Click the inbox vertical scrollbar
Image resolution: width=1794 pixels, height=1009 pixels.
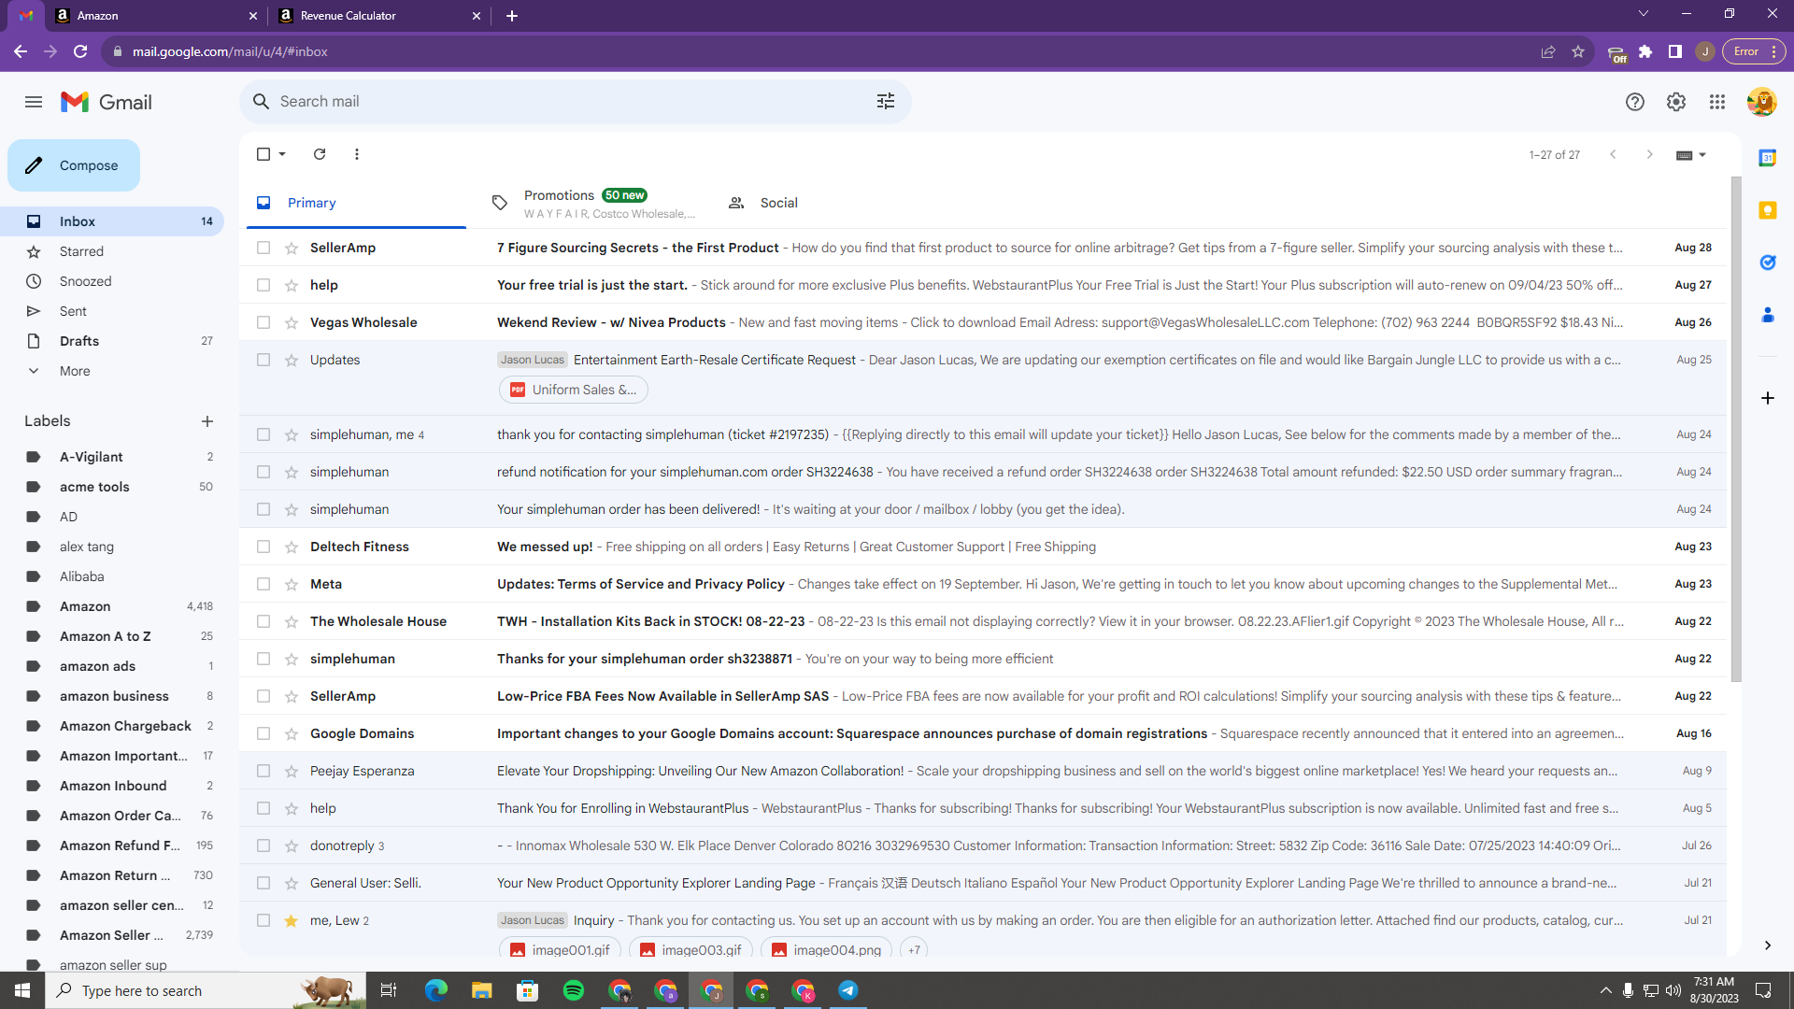[x=1736, y=430]
